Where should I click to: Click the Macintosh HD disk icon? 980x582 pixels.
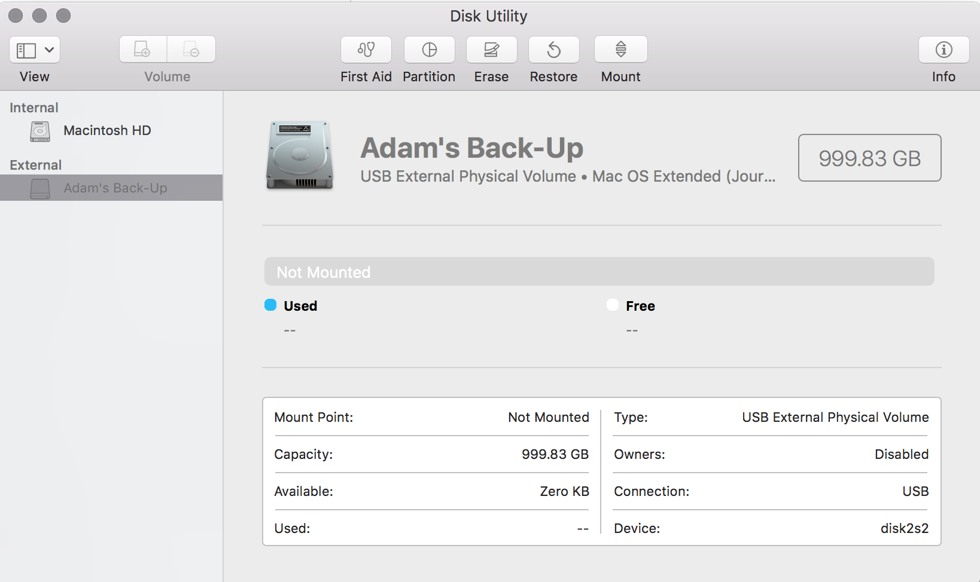click(40, 131)
